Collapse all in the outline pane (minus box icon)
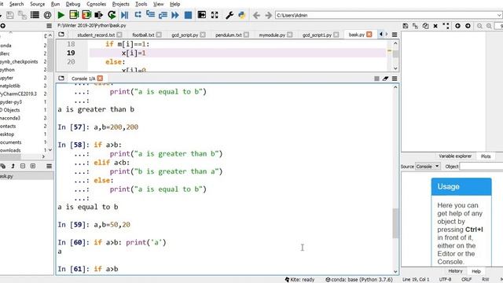The image size is (503, 283). [x=23, y=166]
